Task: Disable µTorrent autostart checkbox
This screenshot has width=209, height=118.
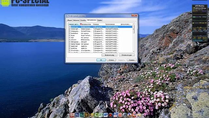Action: tap(70, 40)
